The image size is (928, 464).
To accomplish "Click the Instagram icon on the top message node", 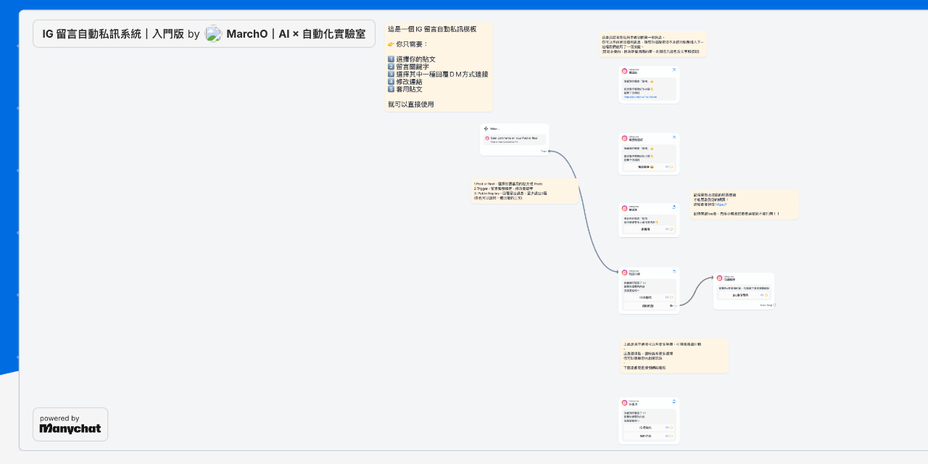I will [624, 70].
